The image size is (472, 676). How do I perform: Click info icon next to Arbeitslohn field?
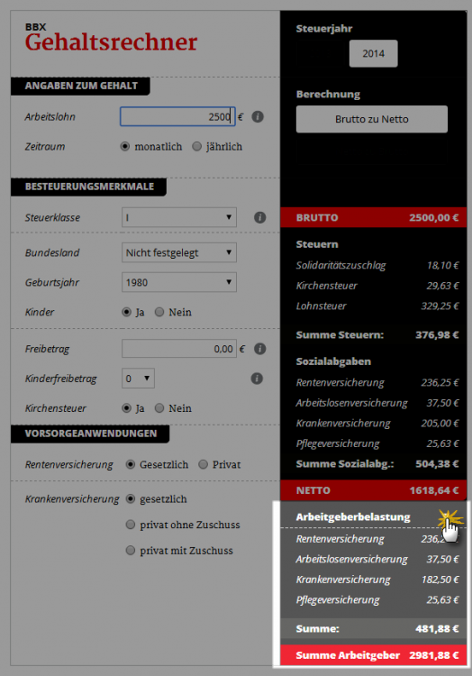click(258, 117)
